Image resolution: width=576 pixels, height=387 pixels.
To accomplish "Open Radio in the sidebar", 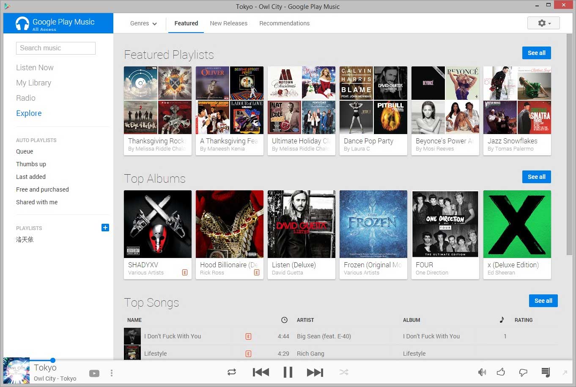I will click(26, 98).
